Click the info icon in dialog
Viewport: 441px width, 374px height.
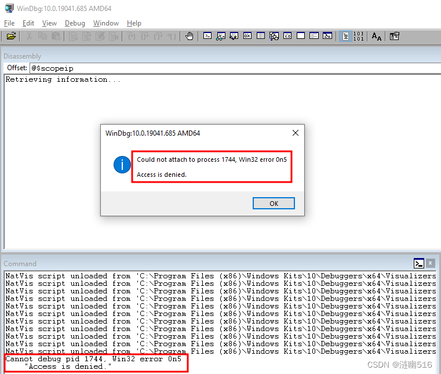click(x=122, y=165)
